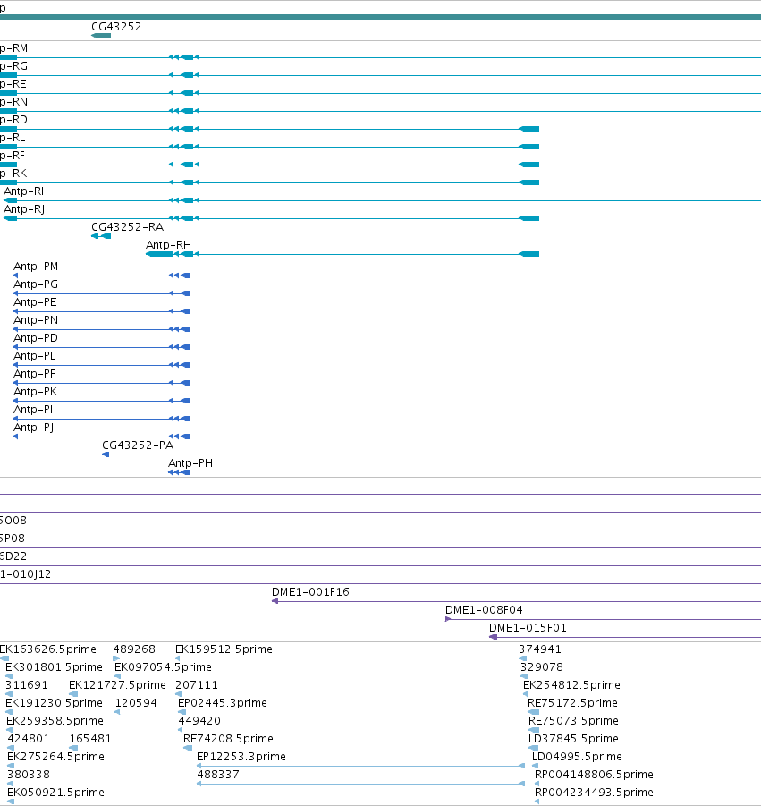
Task: Open the RP004234493.5prime EST label
Action: coord(594,793)
